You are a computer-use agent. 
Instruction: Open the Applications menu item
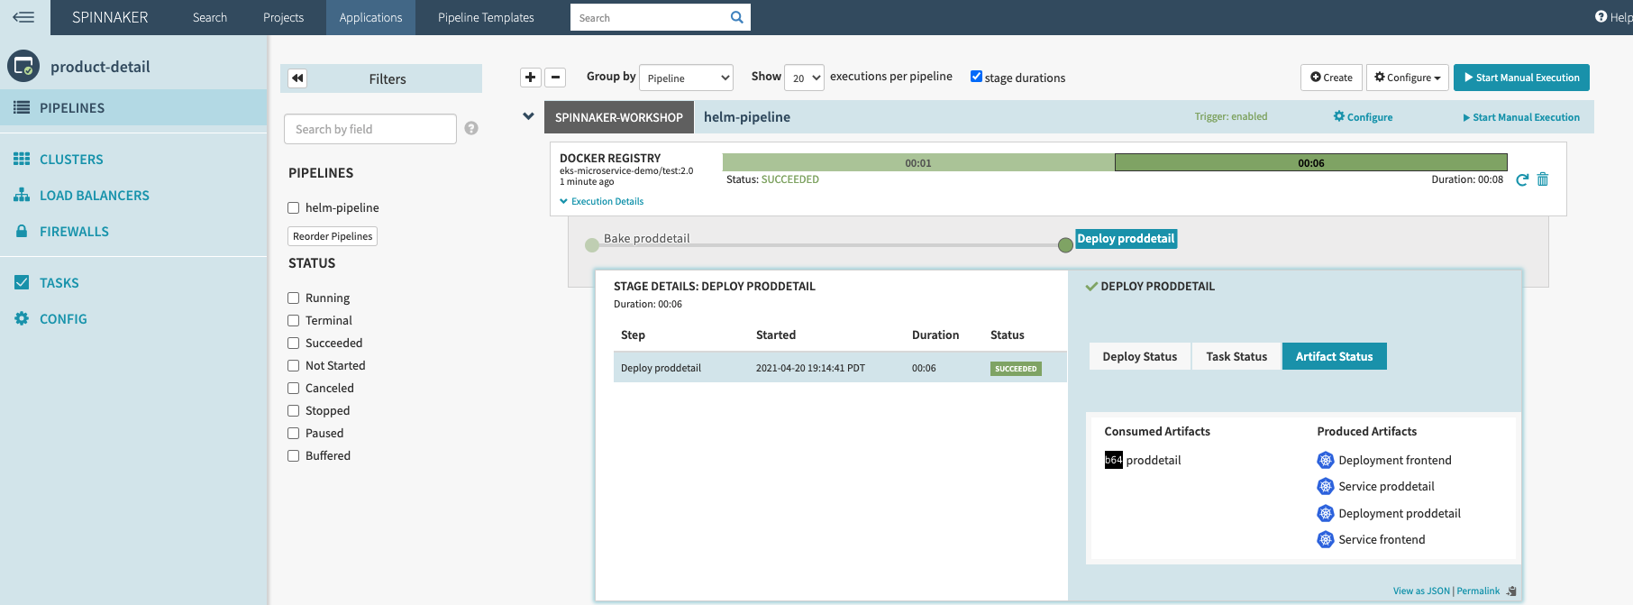(370, 17)
